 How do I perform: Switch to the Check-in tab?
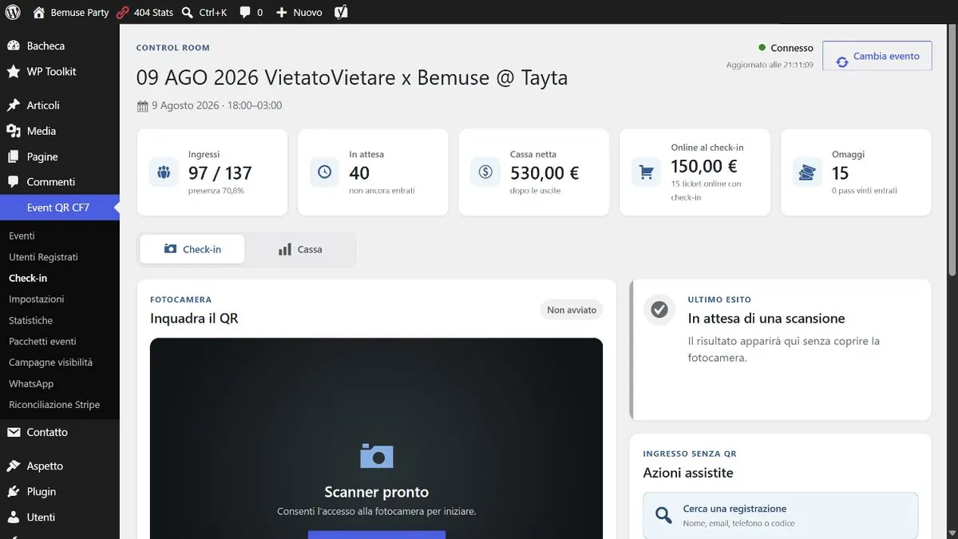192,249
